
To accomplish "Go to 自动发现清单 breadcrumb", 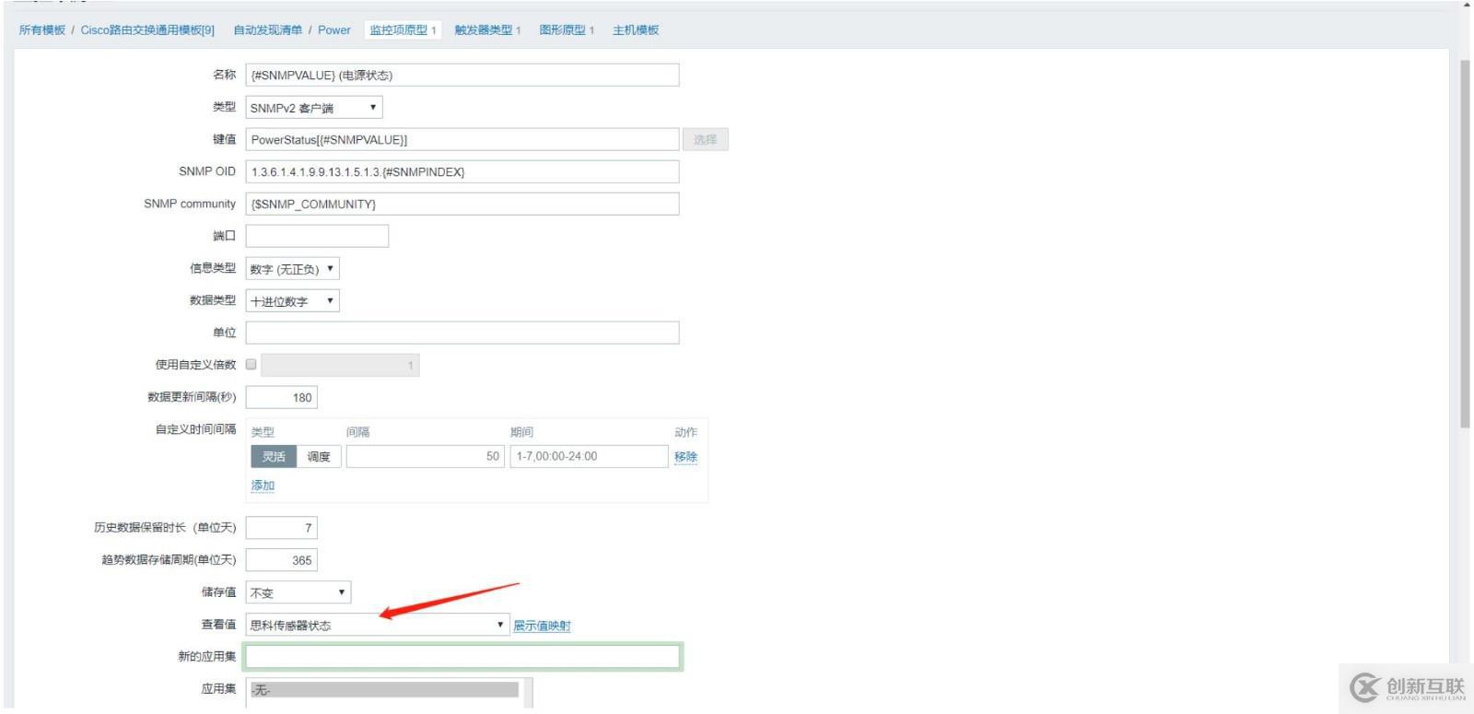I will click(x=267, y=30).
